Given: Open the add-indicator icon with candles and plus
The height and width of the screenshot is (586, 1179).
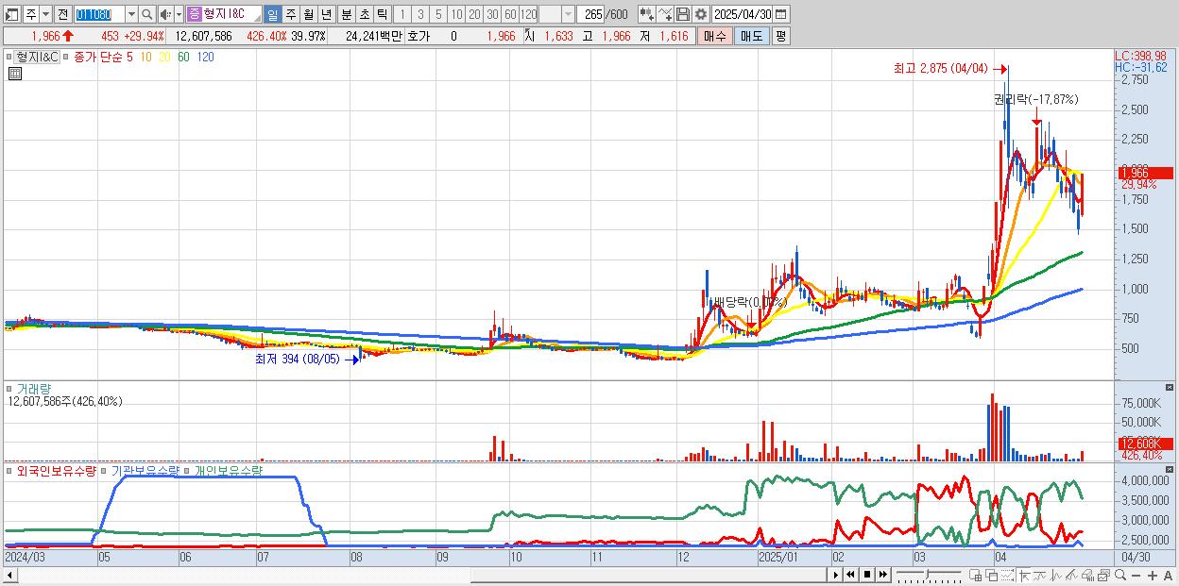Looking at the screenshot, I should click(x=646, y=14).
